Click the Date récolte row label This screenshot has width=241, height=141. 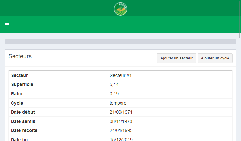tap(24, 130)
